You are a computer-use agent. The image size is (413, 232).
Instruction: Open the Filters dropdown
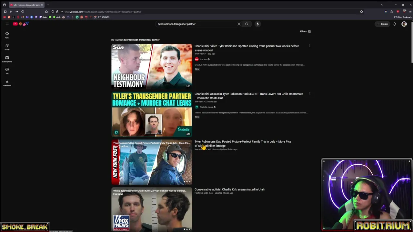pyautogui.click(x=306, y=31)
